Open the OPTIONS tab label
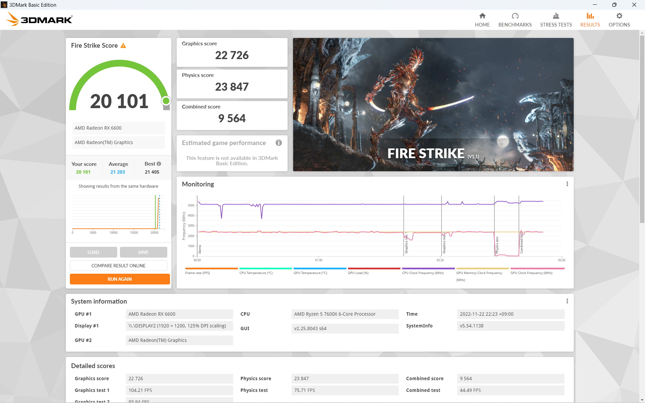The image size is (645, 403). coord(619,25)
